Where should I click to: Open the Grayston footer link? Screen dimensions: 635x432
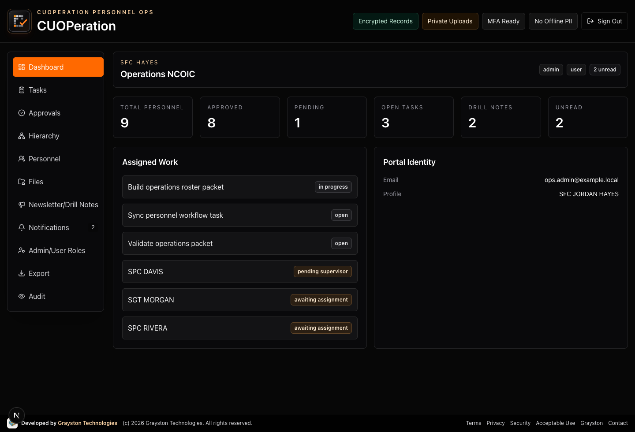pyautogui.click(x=592, y=423)
